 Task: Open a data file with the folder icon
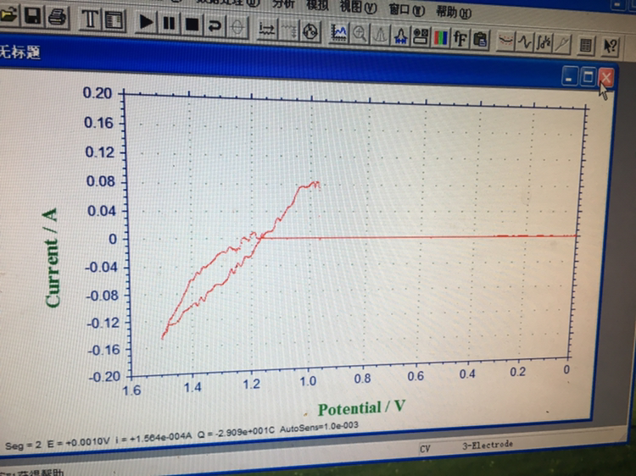pos(8,16)
